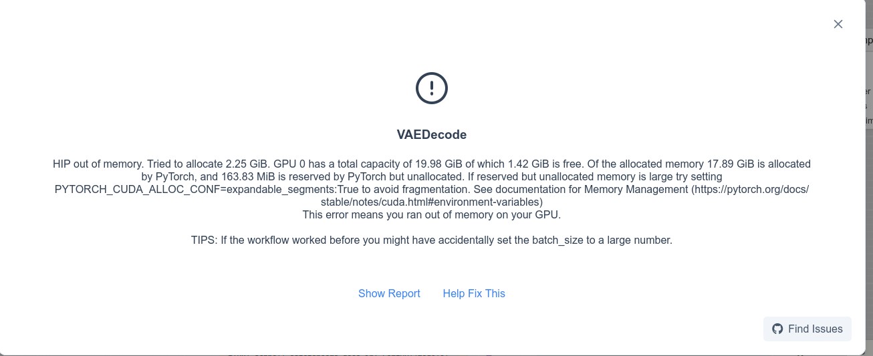
Task: Click the "Memory Management" documentation phrase
Action: pos(636,189)
